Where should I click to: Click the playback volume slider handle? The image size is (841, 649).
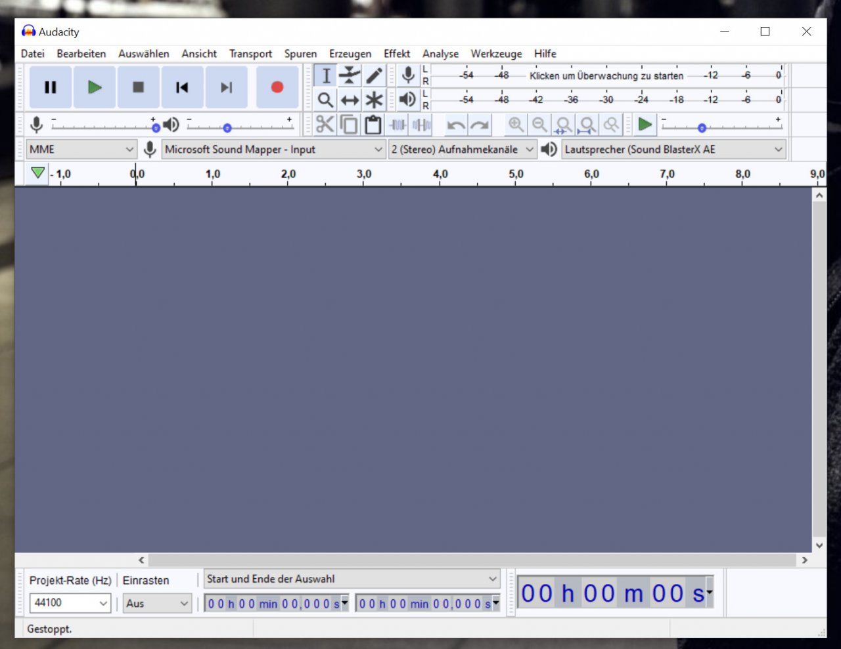[x=227, y=128]
